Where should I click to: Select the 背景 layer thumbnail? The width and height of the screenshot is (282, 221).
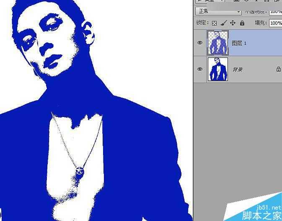coord(217,69)
